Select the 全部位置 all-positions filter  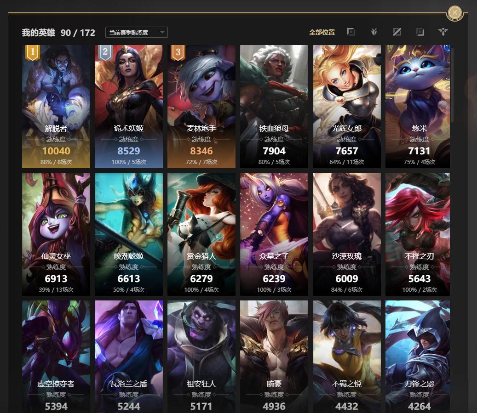tap(322, 32)
